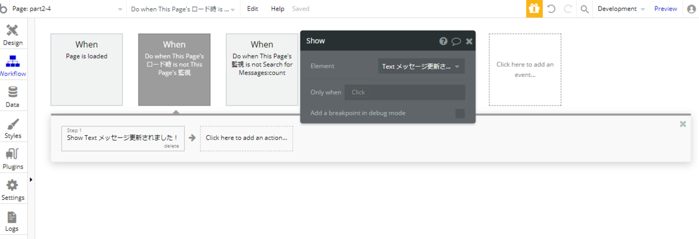Open the Logs tab in sidebar
This screenshot has height=239, width=699.
pos(12,221)
